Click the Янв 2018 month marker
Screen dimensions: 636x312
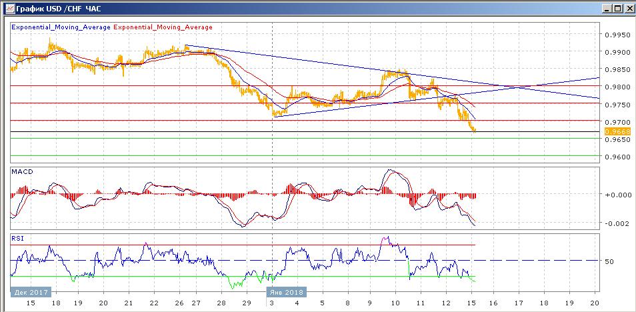tap(287, 292)
